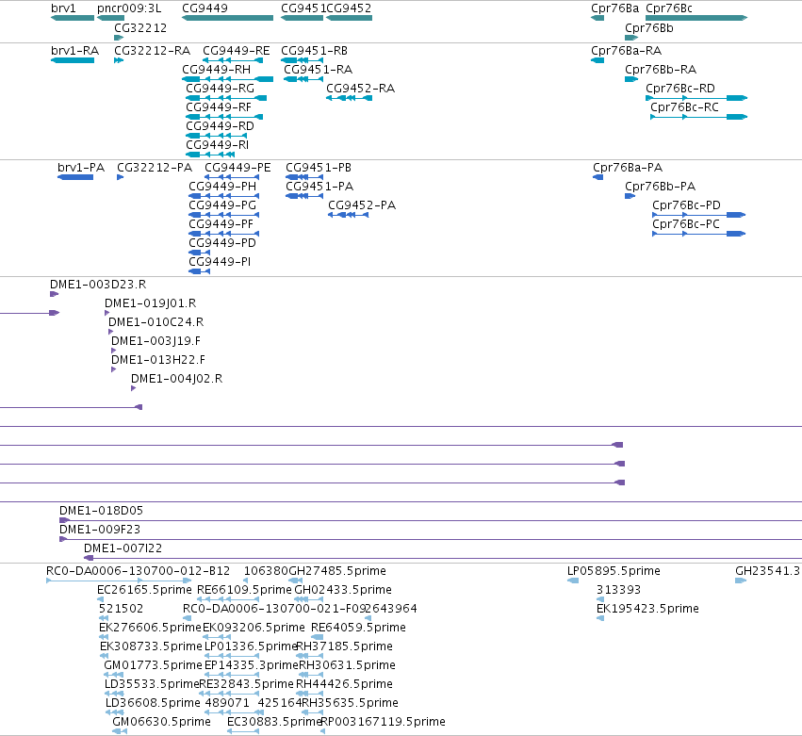This screenshot has height=736, width=802.
Task: Select transcript CG9449-RH label
Action: click(217, 70)
